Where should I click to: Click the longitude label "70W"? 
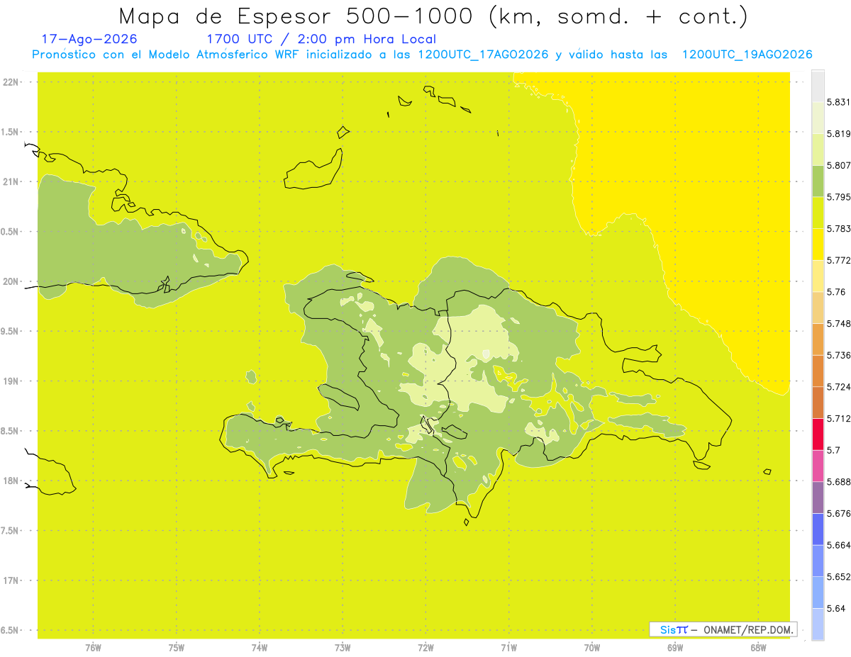coord(592,648)
